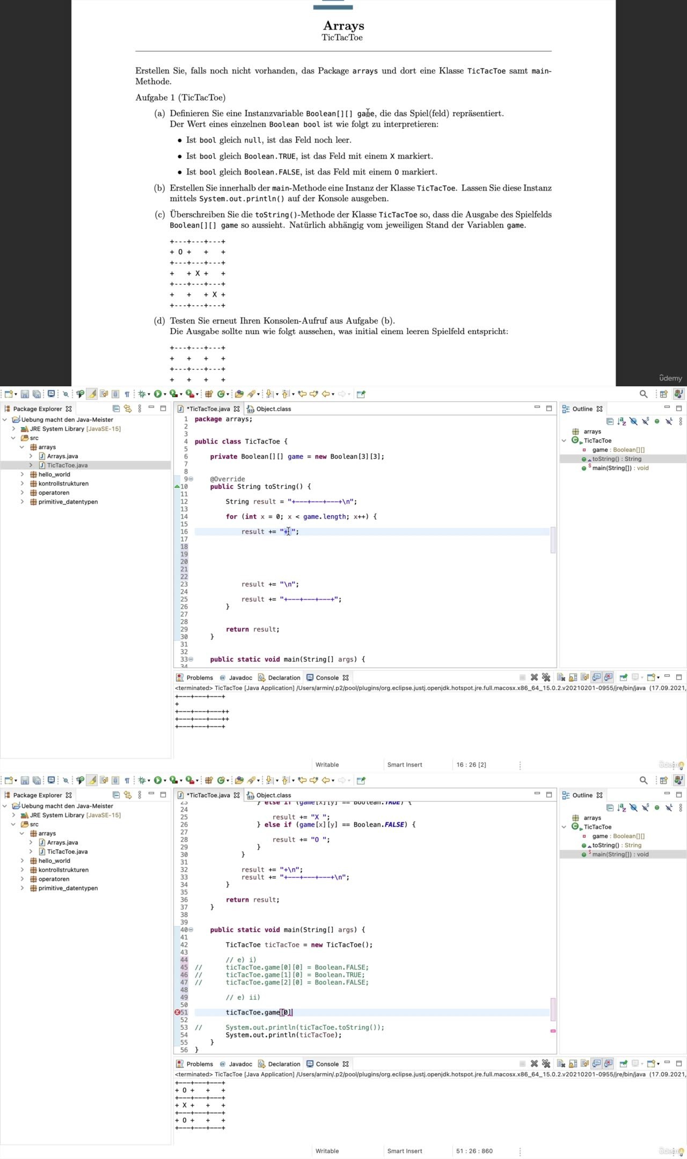The height and width of the screenshot is (1159, 687).
Task: Click Collapse All in the upper Outline panel
Action: coord(610,422)
